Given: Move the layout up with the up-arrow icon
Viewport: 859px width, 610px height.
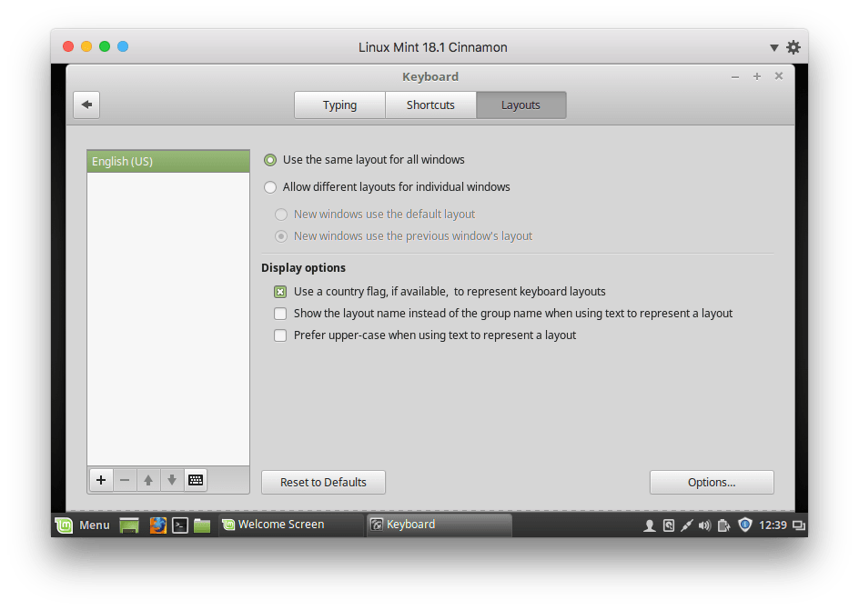Looking at the screenshot, I should click(x=148, y=480).
